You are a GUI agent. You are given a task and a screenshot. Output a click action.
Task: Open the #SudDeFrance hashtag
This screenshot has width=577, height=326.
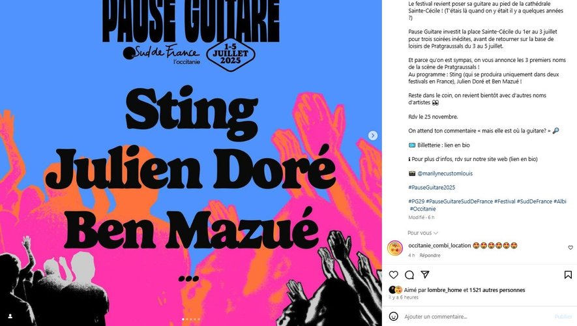[x=535, y=201]
